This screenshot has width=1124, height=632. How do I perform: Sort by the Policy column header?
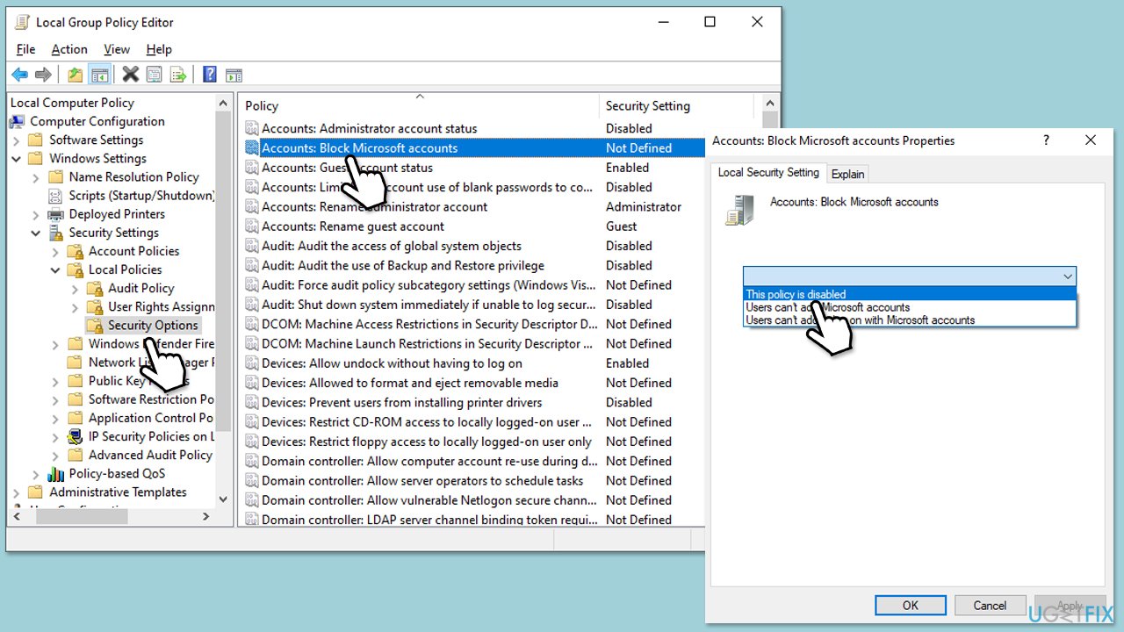[x=420, y=105]
